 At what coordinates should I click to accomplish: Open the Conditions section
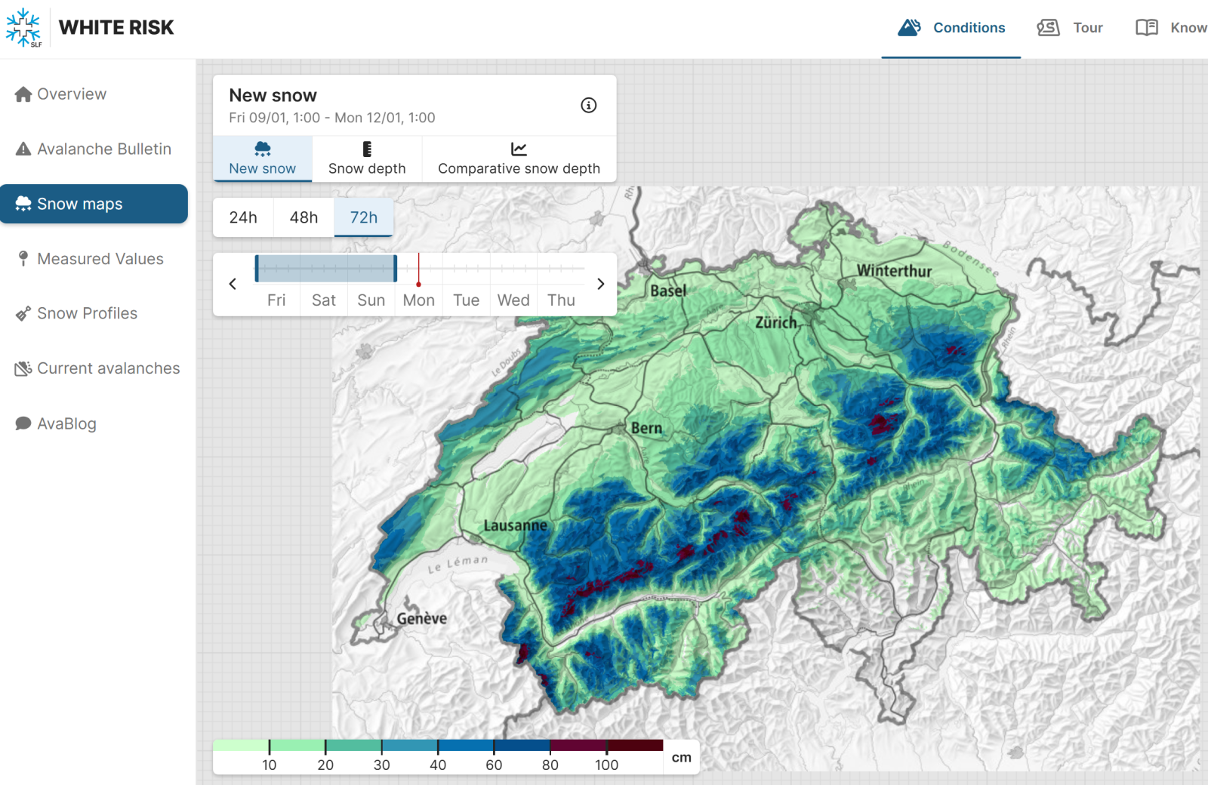pos(951,28)
